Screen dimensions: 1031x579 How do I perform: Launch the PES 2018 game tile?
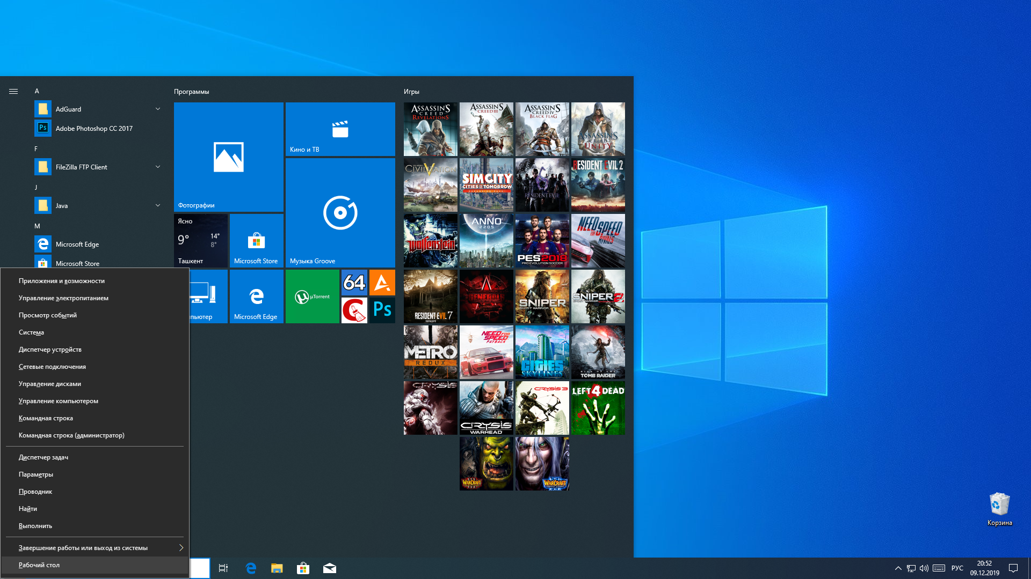click(x=542, y=241)
